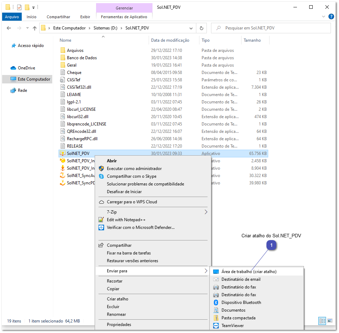Open the file with the Notepad++ icon
This screenshot has height=333, width=339.
[102, 219]
